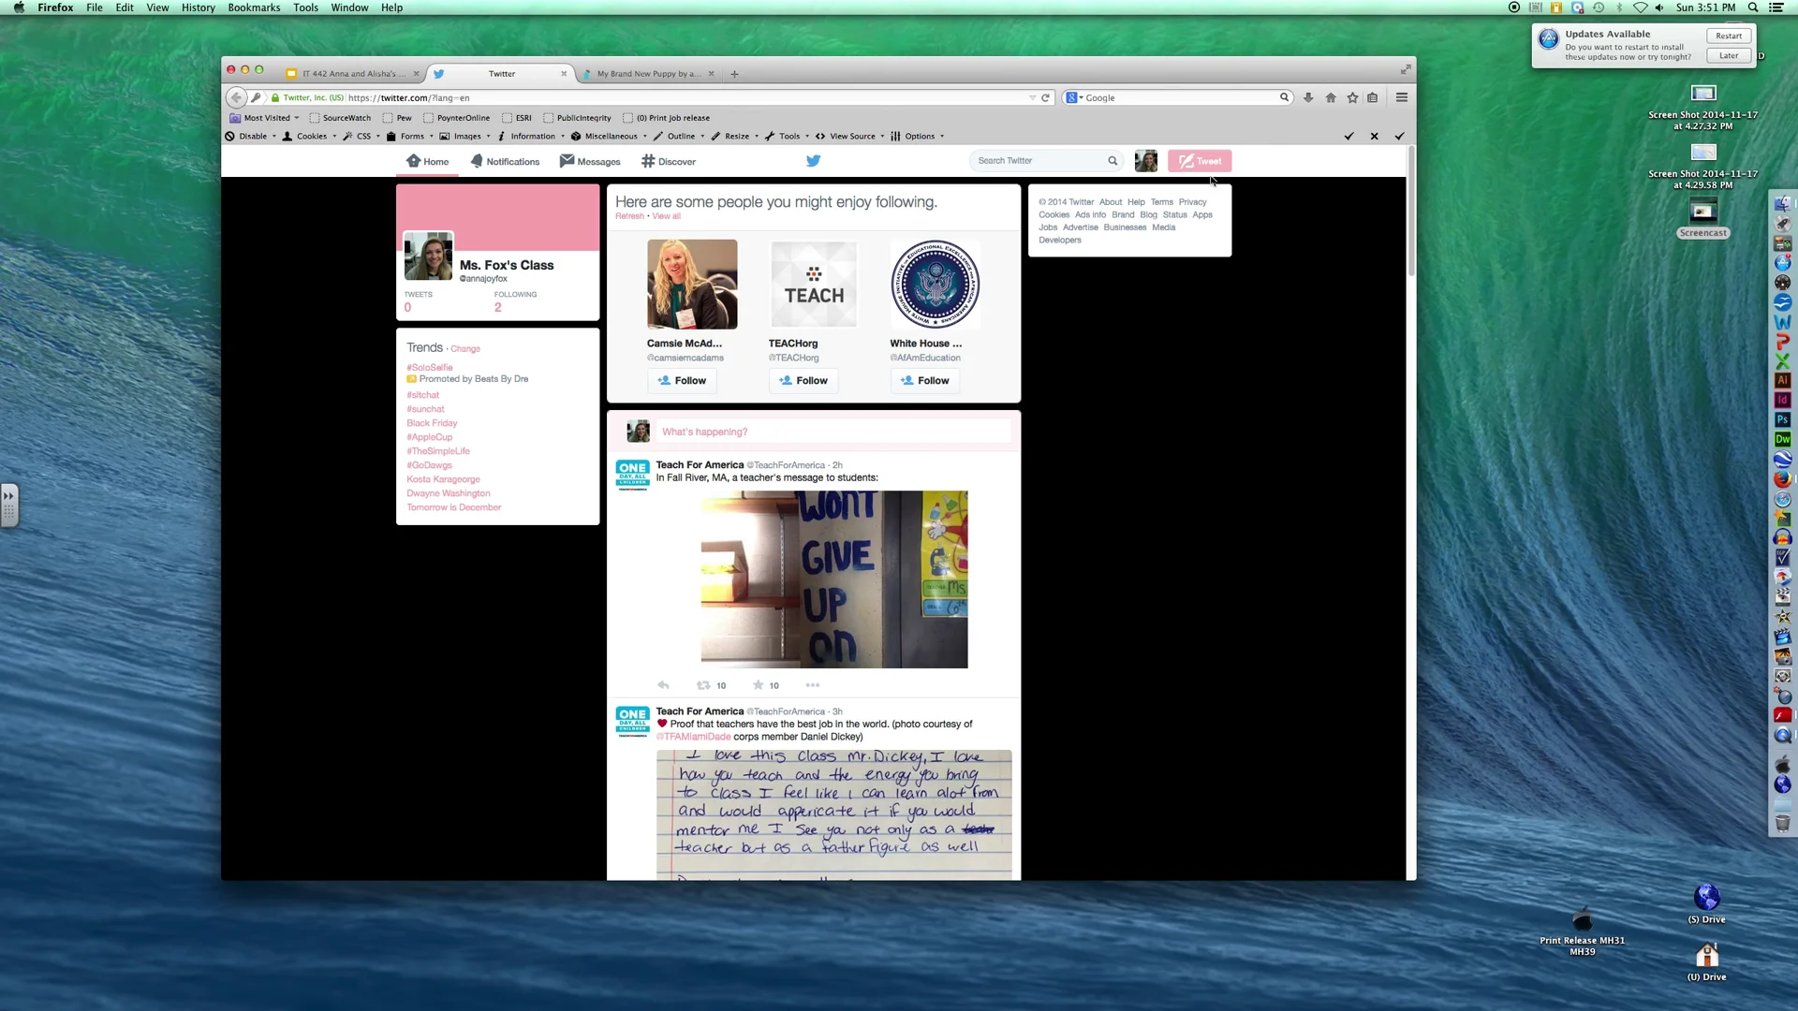The width and height of the screenshot is (1798, 1011).
Task: Click Later in the Updates Available notification
Action: pos(1729,56)
